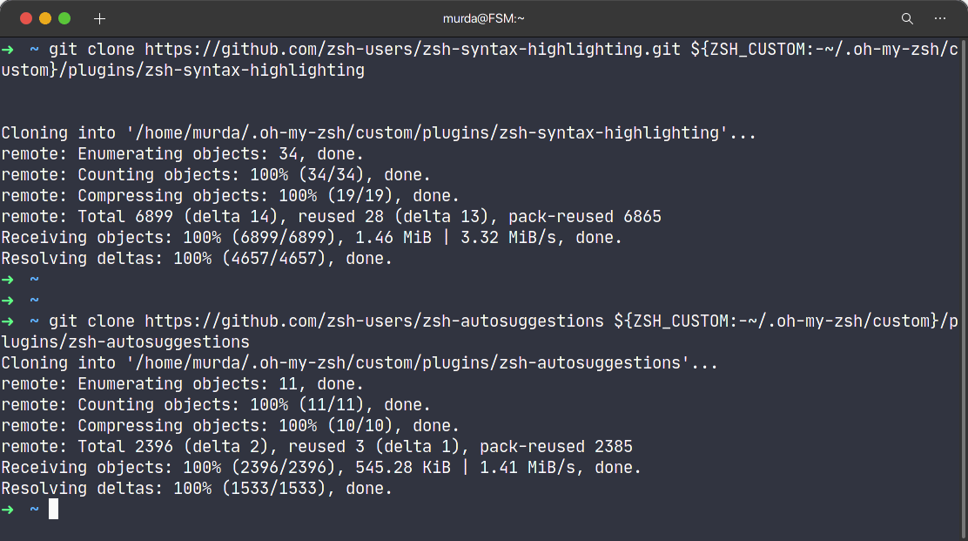This screenshot has width=968, height=541.
Task: Click the green prompt arrow on the last line
Action: click(x=9, y=509)
